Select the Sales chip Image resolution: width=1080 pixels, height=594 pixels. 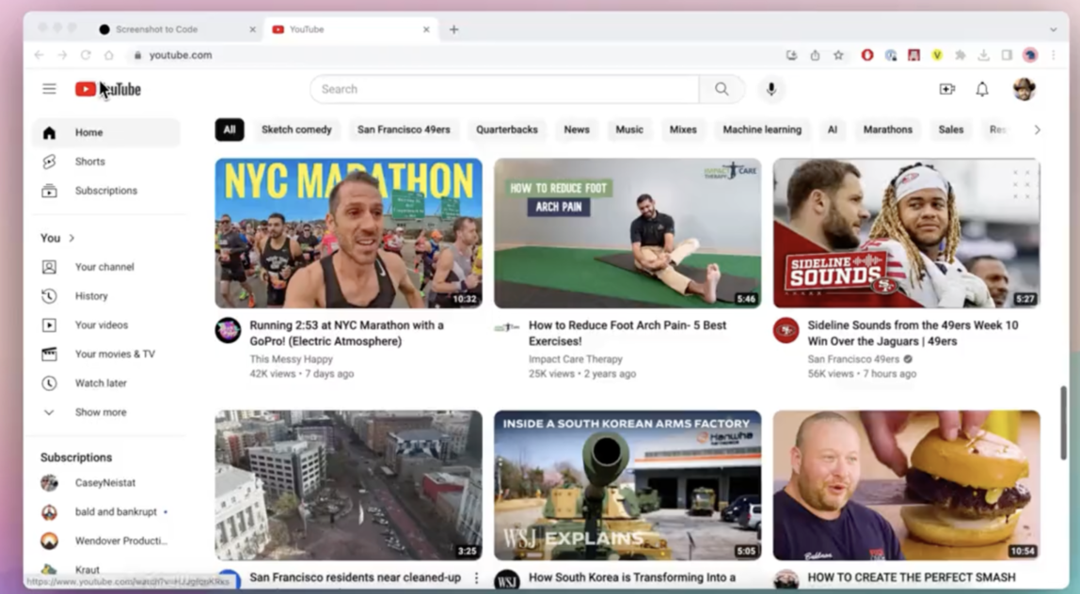pos(950,130)
